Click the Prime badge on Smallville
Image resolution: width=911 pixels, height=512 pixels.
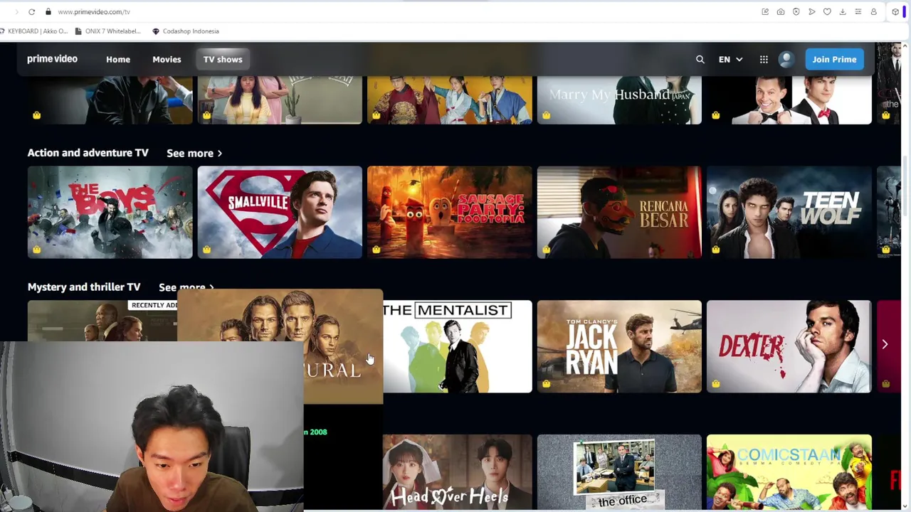206,250
